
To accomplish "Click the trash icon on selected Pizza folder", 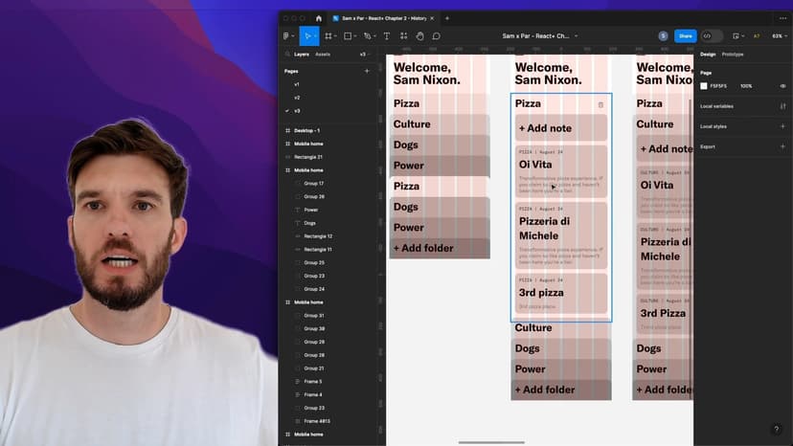I will 600,104.
